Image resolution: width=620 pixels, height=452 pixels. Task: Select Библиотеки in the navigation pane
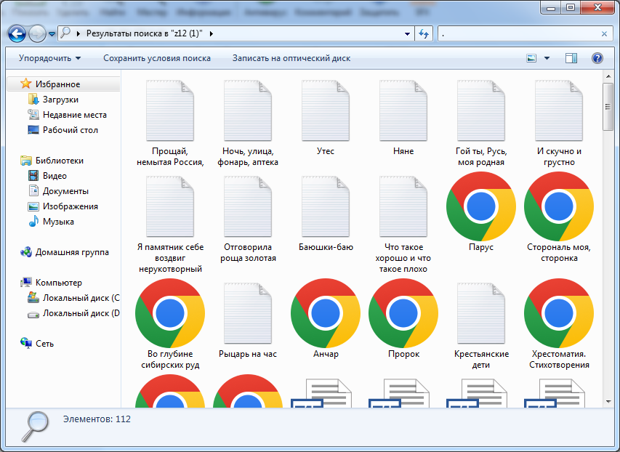(60, 161)
